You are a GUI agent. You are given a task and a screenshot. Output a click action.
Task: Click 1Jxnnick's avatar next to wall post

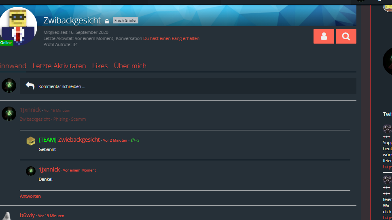tap(9, 114)
